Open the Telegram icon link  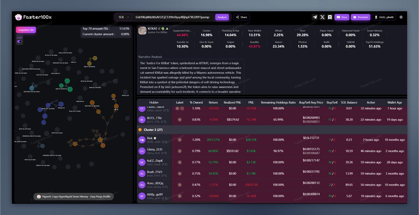[x=315, y=17]
